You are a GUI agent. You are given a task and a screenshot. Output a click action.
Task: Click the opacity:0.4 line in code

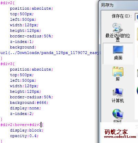coord(24,136)
